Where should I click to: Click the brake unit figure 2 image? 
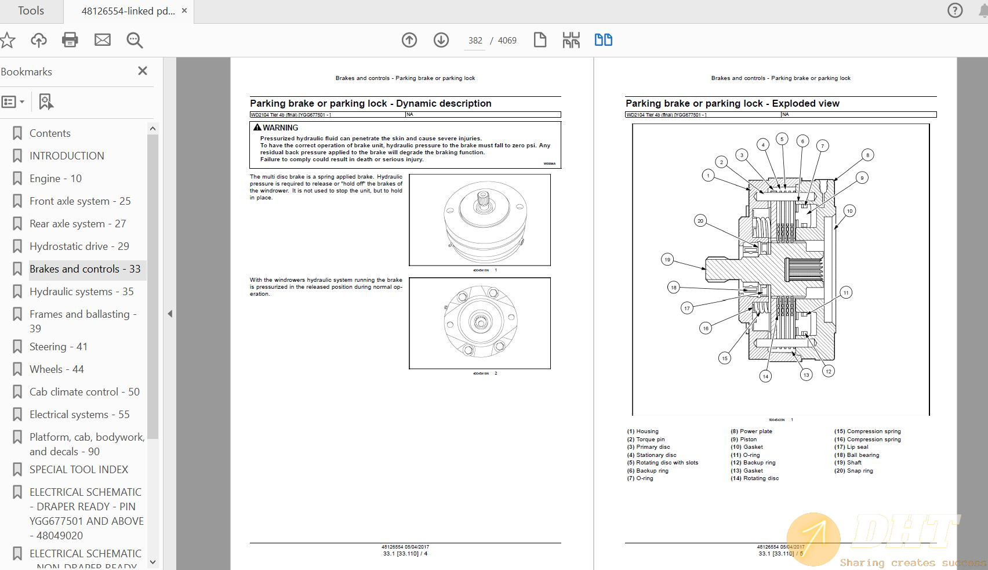pos(480,324)
